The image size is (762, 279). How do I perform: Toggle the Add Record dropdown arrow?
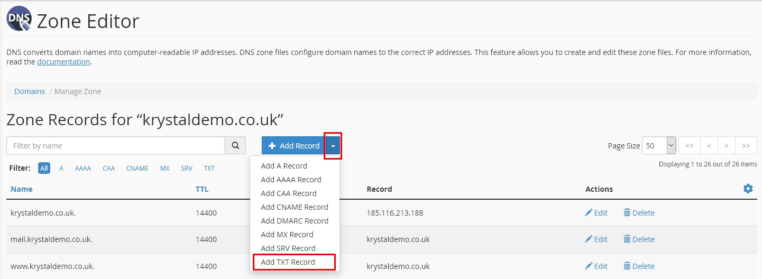point(333,146)
